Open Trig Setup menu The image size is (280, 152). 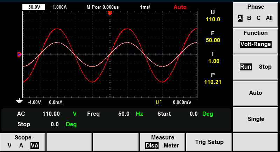pyautogui.click(x=209, y=142)
